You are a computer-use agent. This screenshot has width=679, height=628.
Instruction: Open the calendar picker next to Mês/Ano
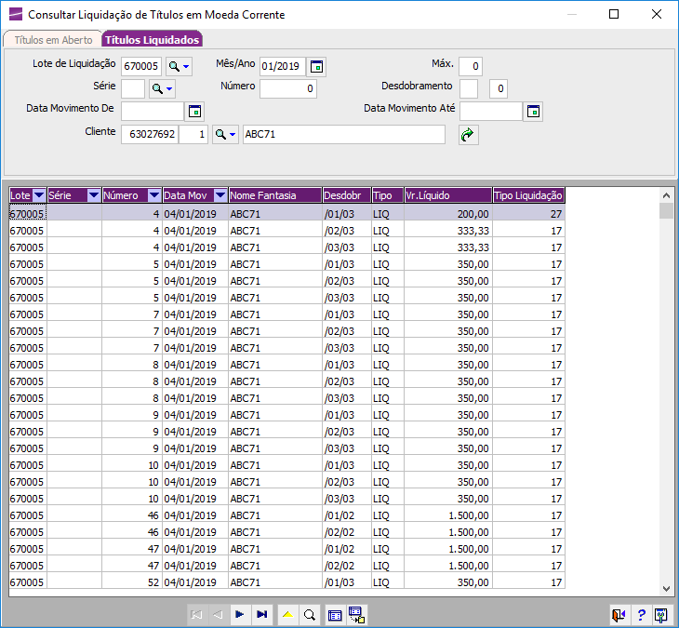(317, 67)
